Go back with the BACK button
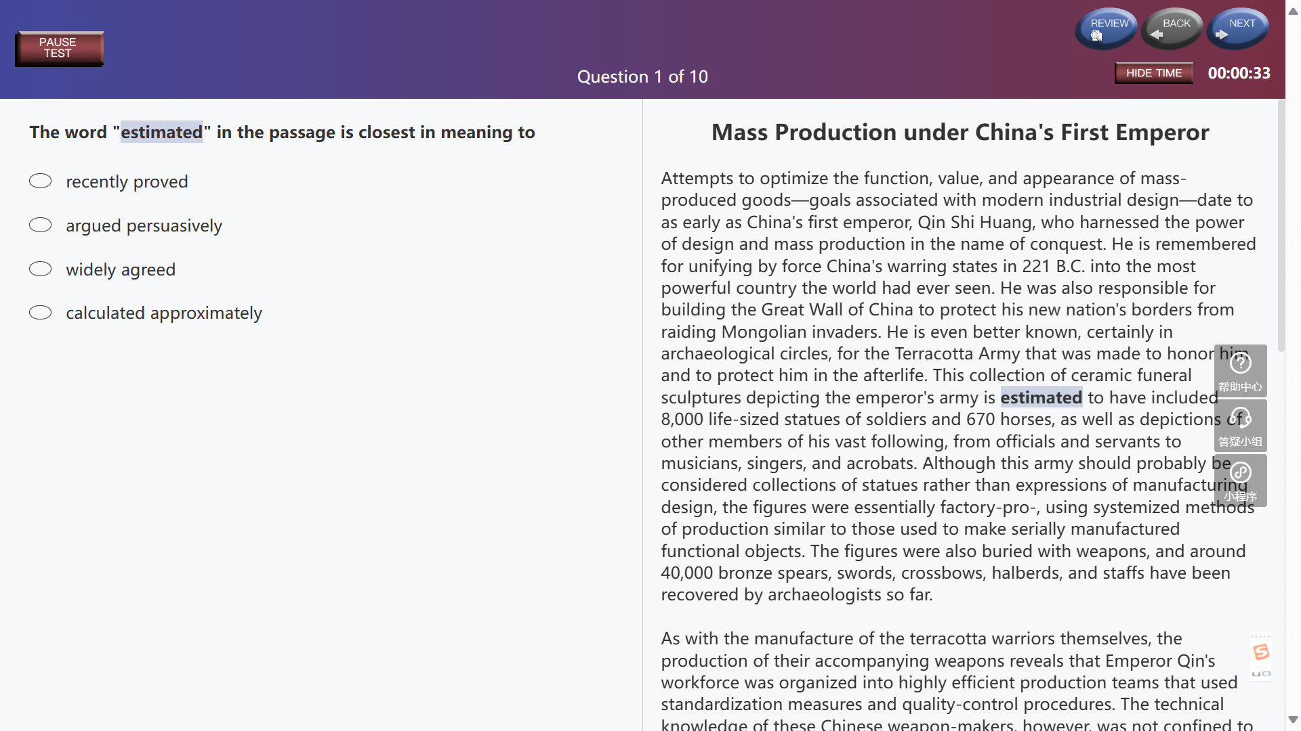This screenshot has height=731, width=1301. [1172, 29]
